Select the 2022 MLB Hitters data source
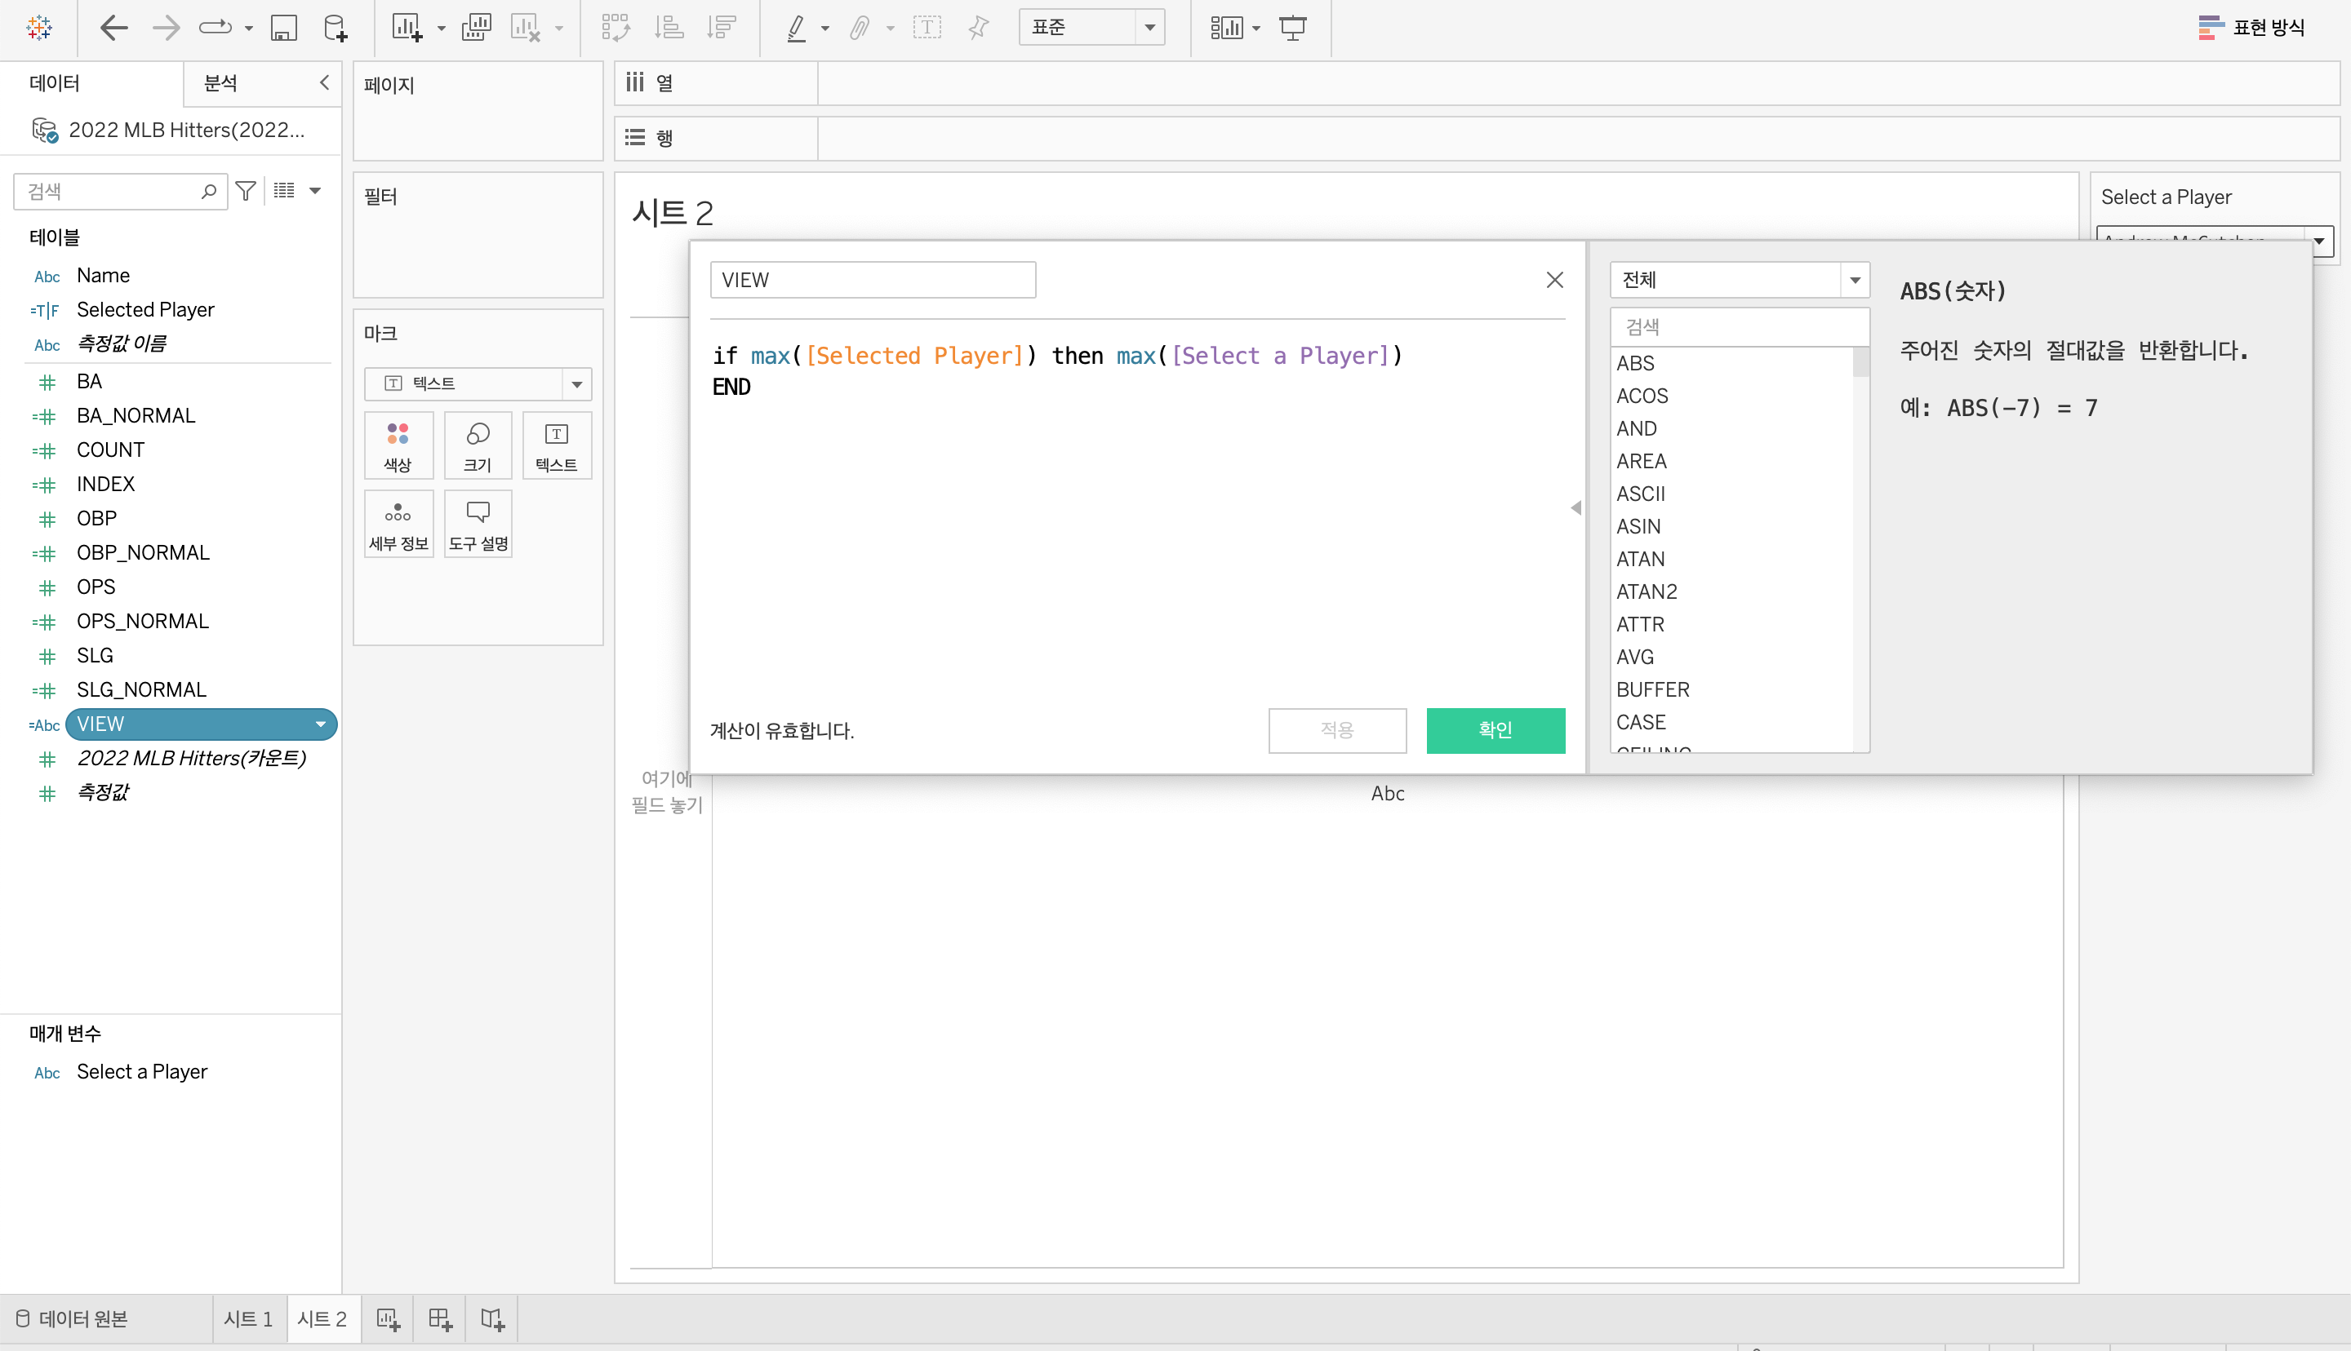 [x=170, y=130]
